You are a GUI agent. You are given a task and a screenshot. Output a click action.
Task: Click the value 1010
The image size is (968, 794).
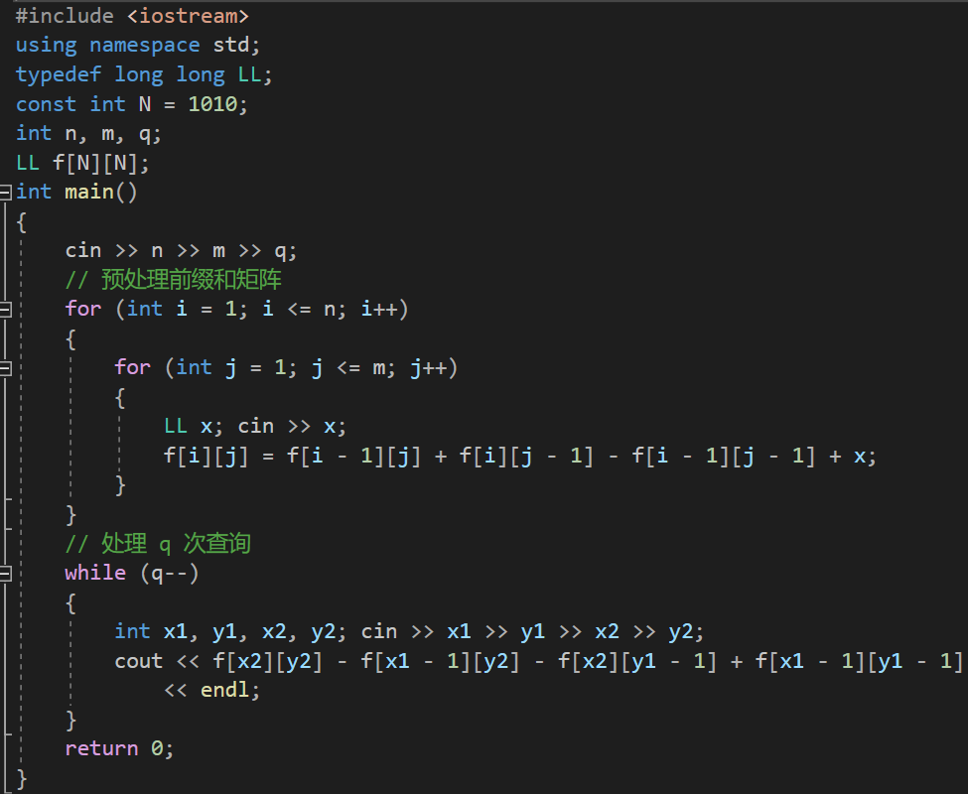(x=212, y=103)
